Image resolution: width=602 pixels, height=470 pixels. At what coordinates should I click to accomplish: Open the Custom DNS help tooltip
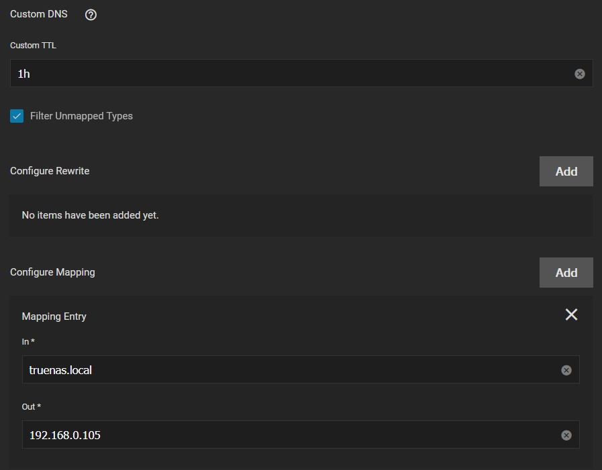90,14
